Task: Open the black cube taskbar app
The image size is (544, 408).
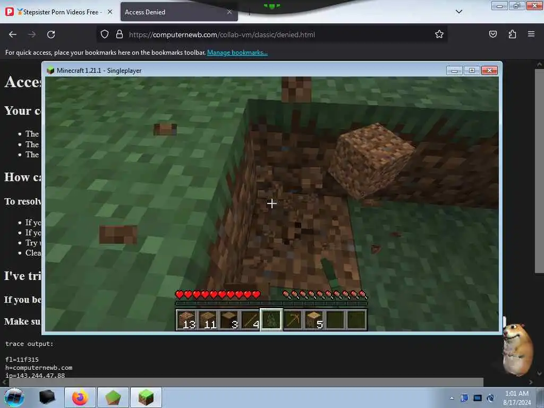Action: (x=47, y=397)
